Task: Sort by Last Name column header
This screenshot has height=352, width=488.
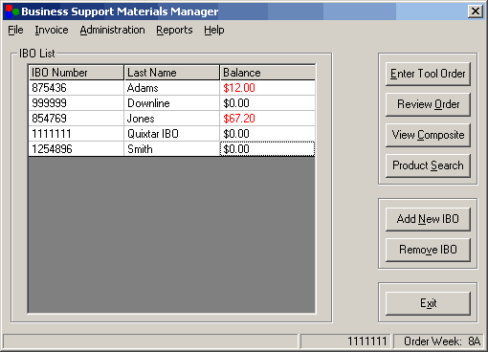Action: (172, 73)
